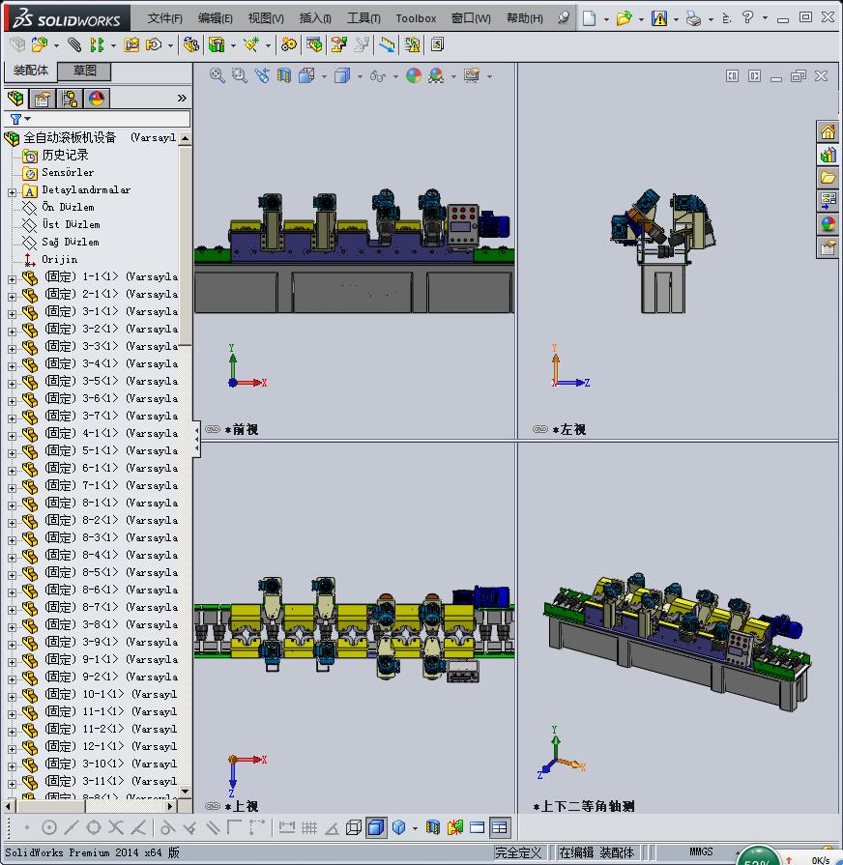This screenshot has height=865, width=843.
Task: Expand the 1-1<1> component node
Action: 12,277
